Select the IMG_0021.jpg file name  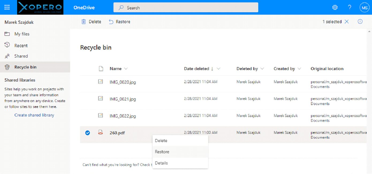[123, 99]
